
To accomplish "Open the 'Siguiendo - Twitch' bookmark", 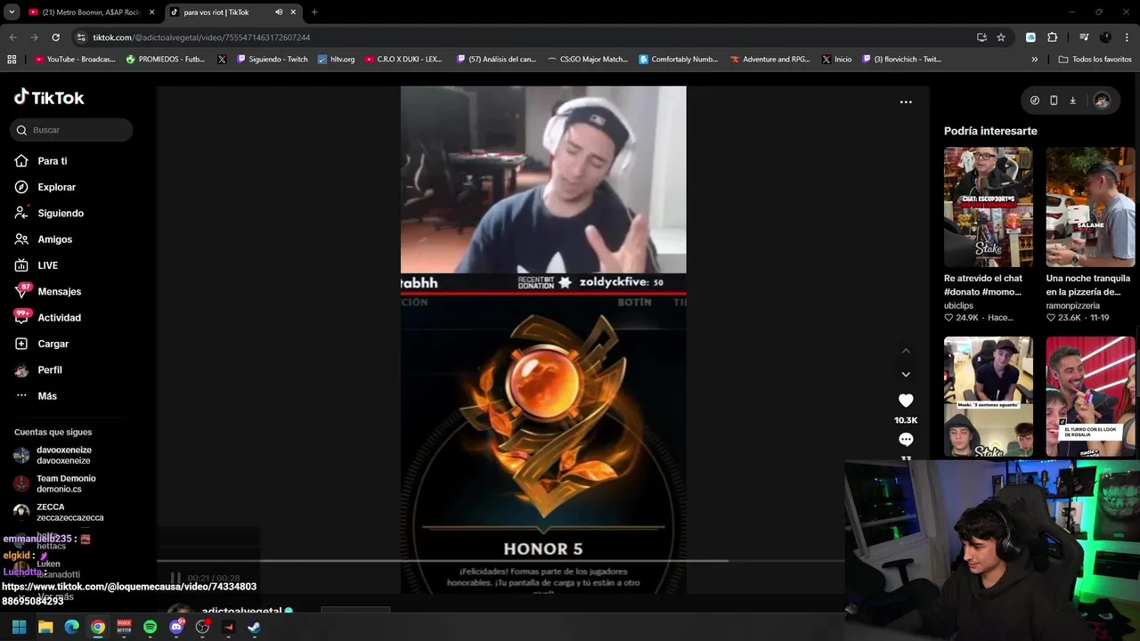I will [x=273, y=60].
